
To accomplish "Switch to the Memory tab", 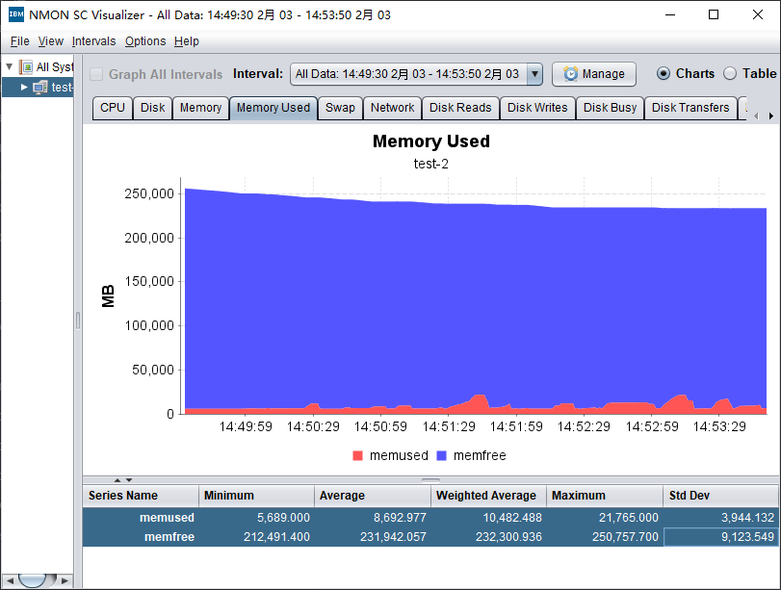I will (x=200, y=108).
